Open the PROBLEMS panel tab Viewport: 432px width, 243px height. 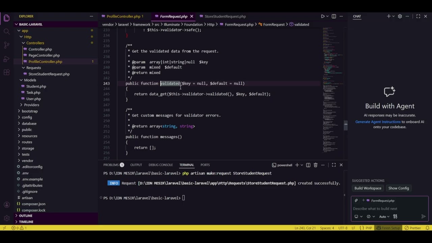point(114,165)
